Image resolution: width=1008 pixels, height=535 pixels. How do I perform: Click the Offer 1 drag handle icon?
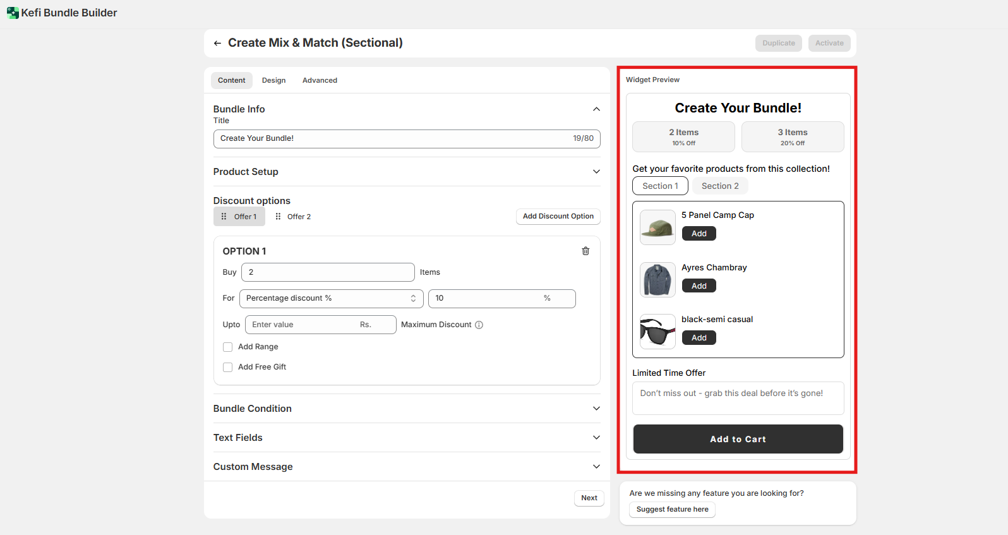224,217
